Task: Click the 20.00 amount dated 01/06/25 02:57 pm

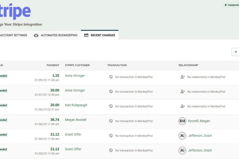Action: [55, 105]
